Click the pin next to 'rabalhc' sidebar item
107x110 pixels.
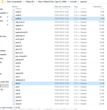tap(7, 13)
